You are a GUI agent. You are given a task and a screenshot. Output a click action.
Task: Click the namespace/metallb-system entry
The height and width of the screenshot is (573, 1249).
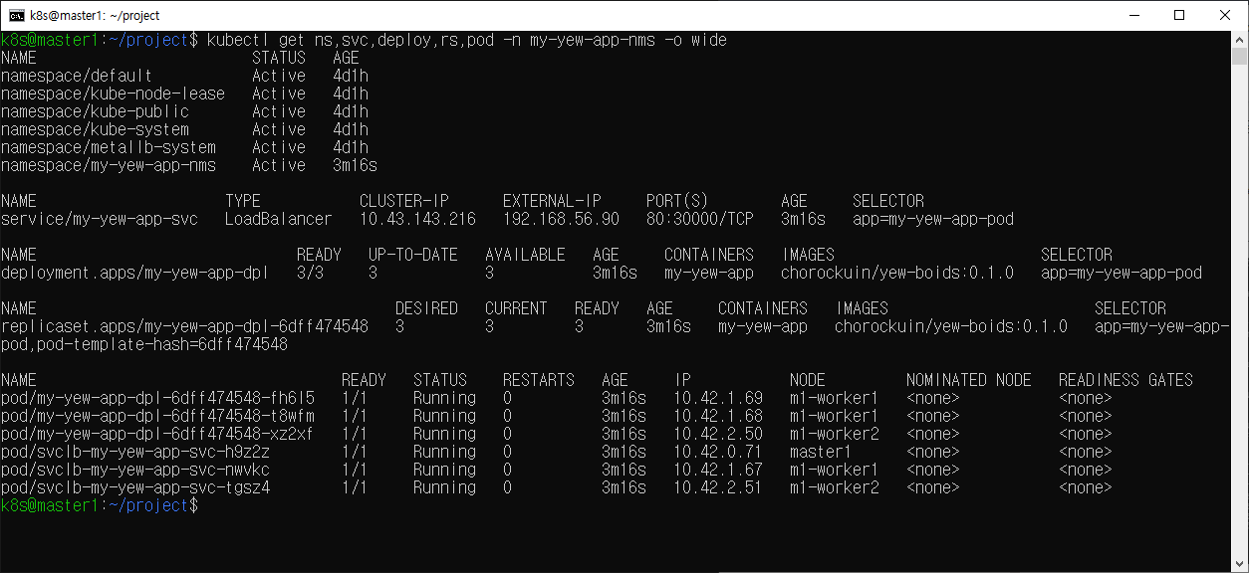108,147
